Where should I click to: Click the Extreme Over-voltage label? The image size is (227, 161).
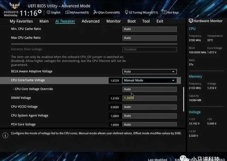click(27, 49)
